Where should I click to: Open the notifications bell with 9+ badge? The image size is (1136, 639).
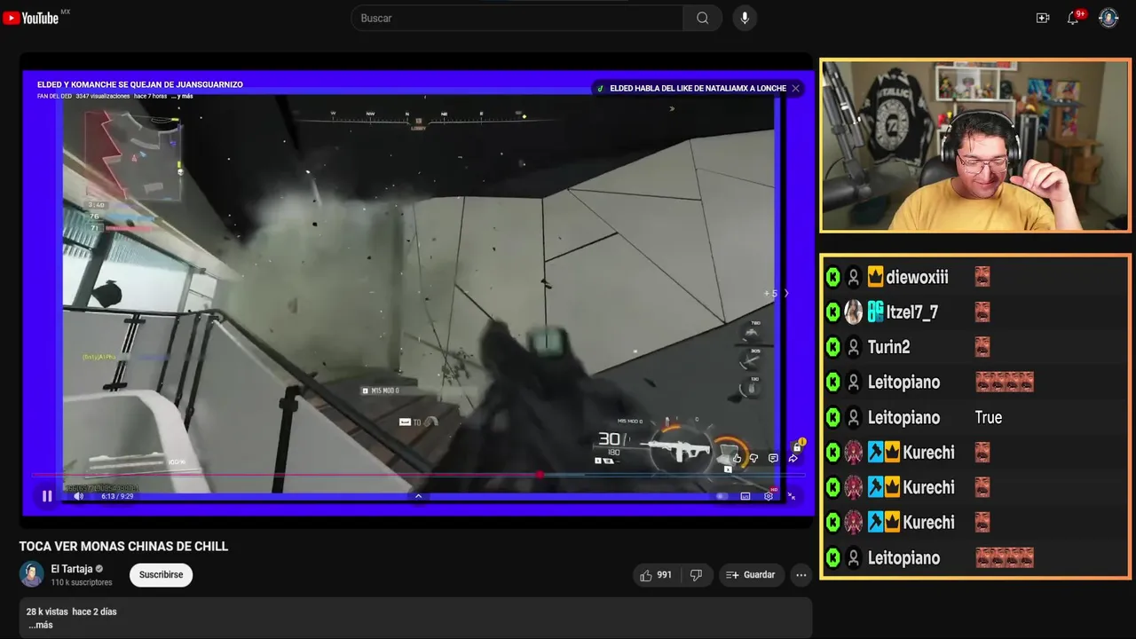click(x=1073, y=18)
